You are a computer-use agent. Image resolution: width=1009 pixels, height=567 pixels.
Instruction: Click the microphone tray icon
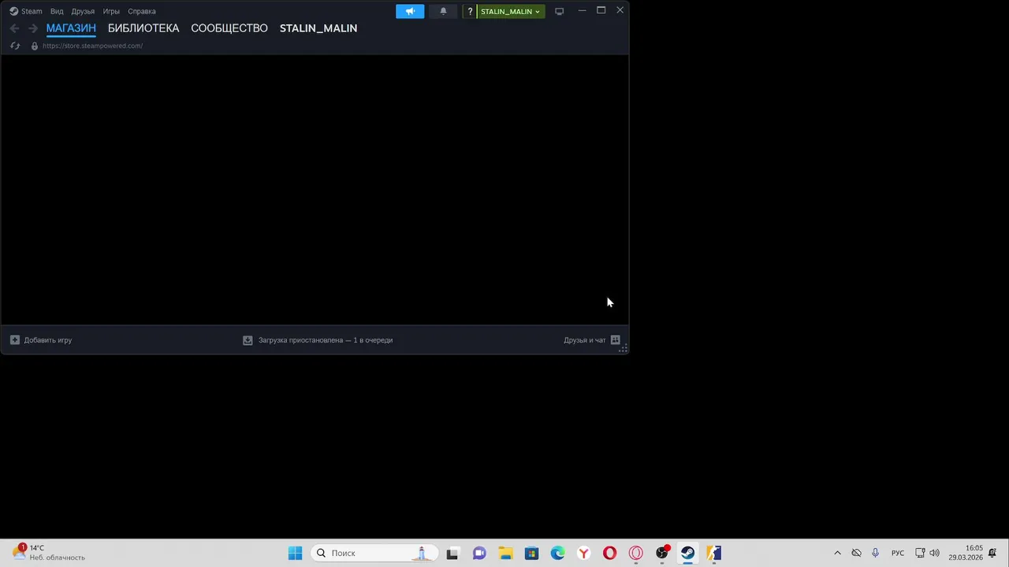(875, 553)
